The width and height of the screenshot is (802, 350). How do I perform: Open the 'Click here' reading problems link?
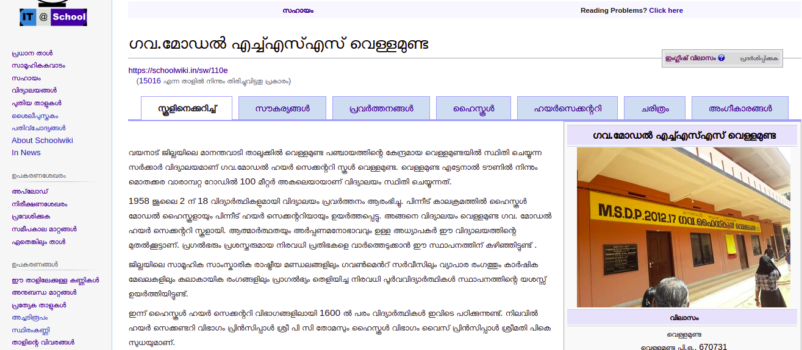coord(665,10)
